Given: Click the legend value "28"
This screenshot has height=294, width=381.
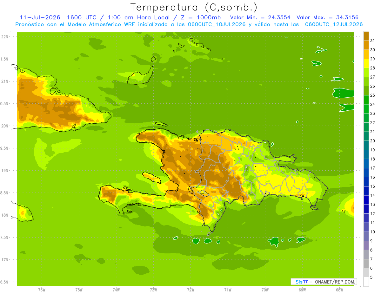Looking at the screenshot, I should point(373,68).
